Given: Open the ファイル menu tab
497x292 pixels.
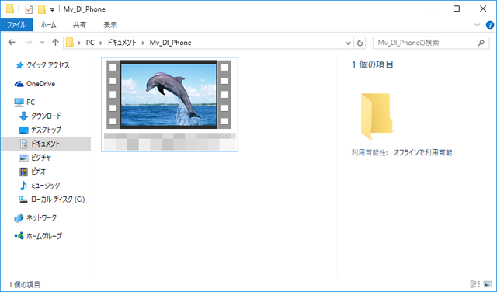Looking at the screenshot, I should pyautogui.click(x=16, y=25).
